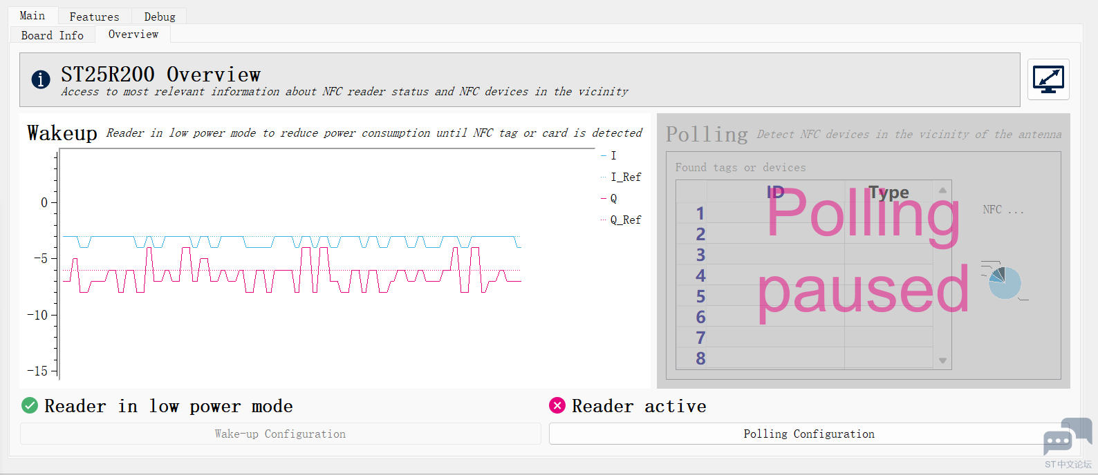Click the Type column header in the tags table

(888, 192)
